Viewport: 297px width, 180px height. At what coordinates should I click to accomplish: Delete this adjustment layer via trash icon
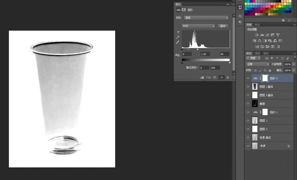point(227,78)
